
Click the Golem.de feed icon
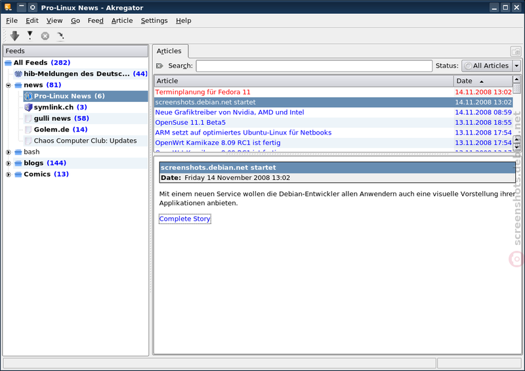28,130
